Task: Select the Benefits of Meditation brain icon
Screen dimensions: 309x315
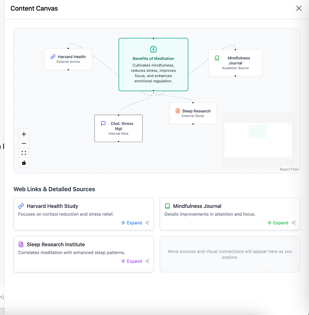Action: pos(153,49)
